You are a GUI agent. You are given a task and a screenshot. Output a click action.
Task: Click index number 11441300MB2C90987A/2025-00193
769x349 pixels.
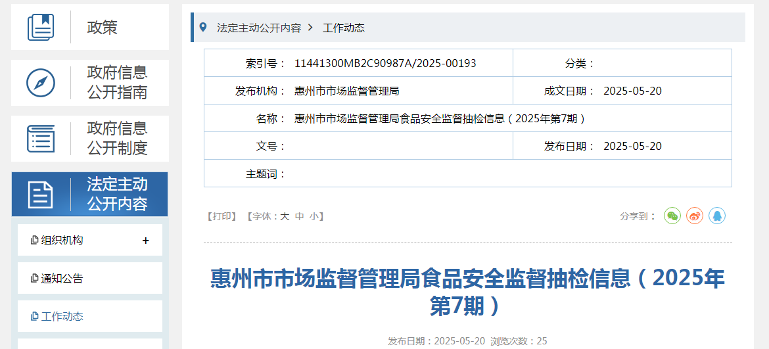click(x=385, y=63)
